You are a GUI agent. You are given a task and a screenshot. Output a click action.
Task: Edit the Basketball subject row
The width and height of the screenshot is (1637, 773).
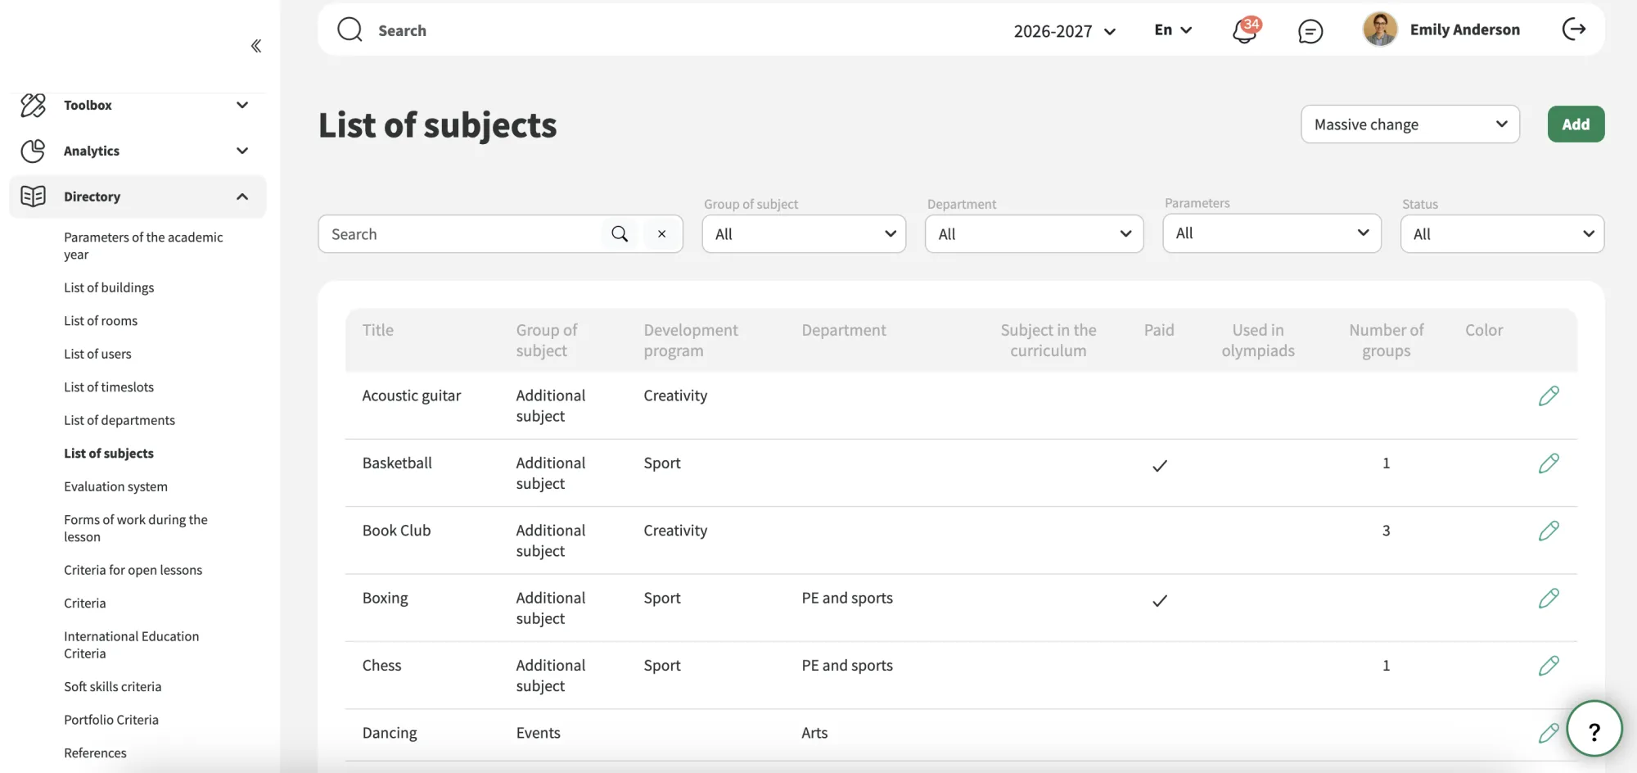coord(1549,463)
